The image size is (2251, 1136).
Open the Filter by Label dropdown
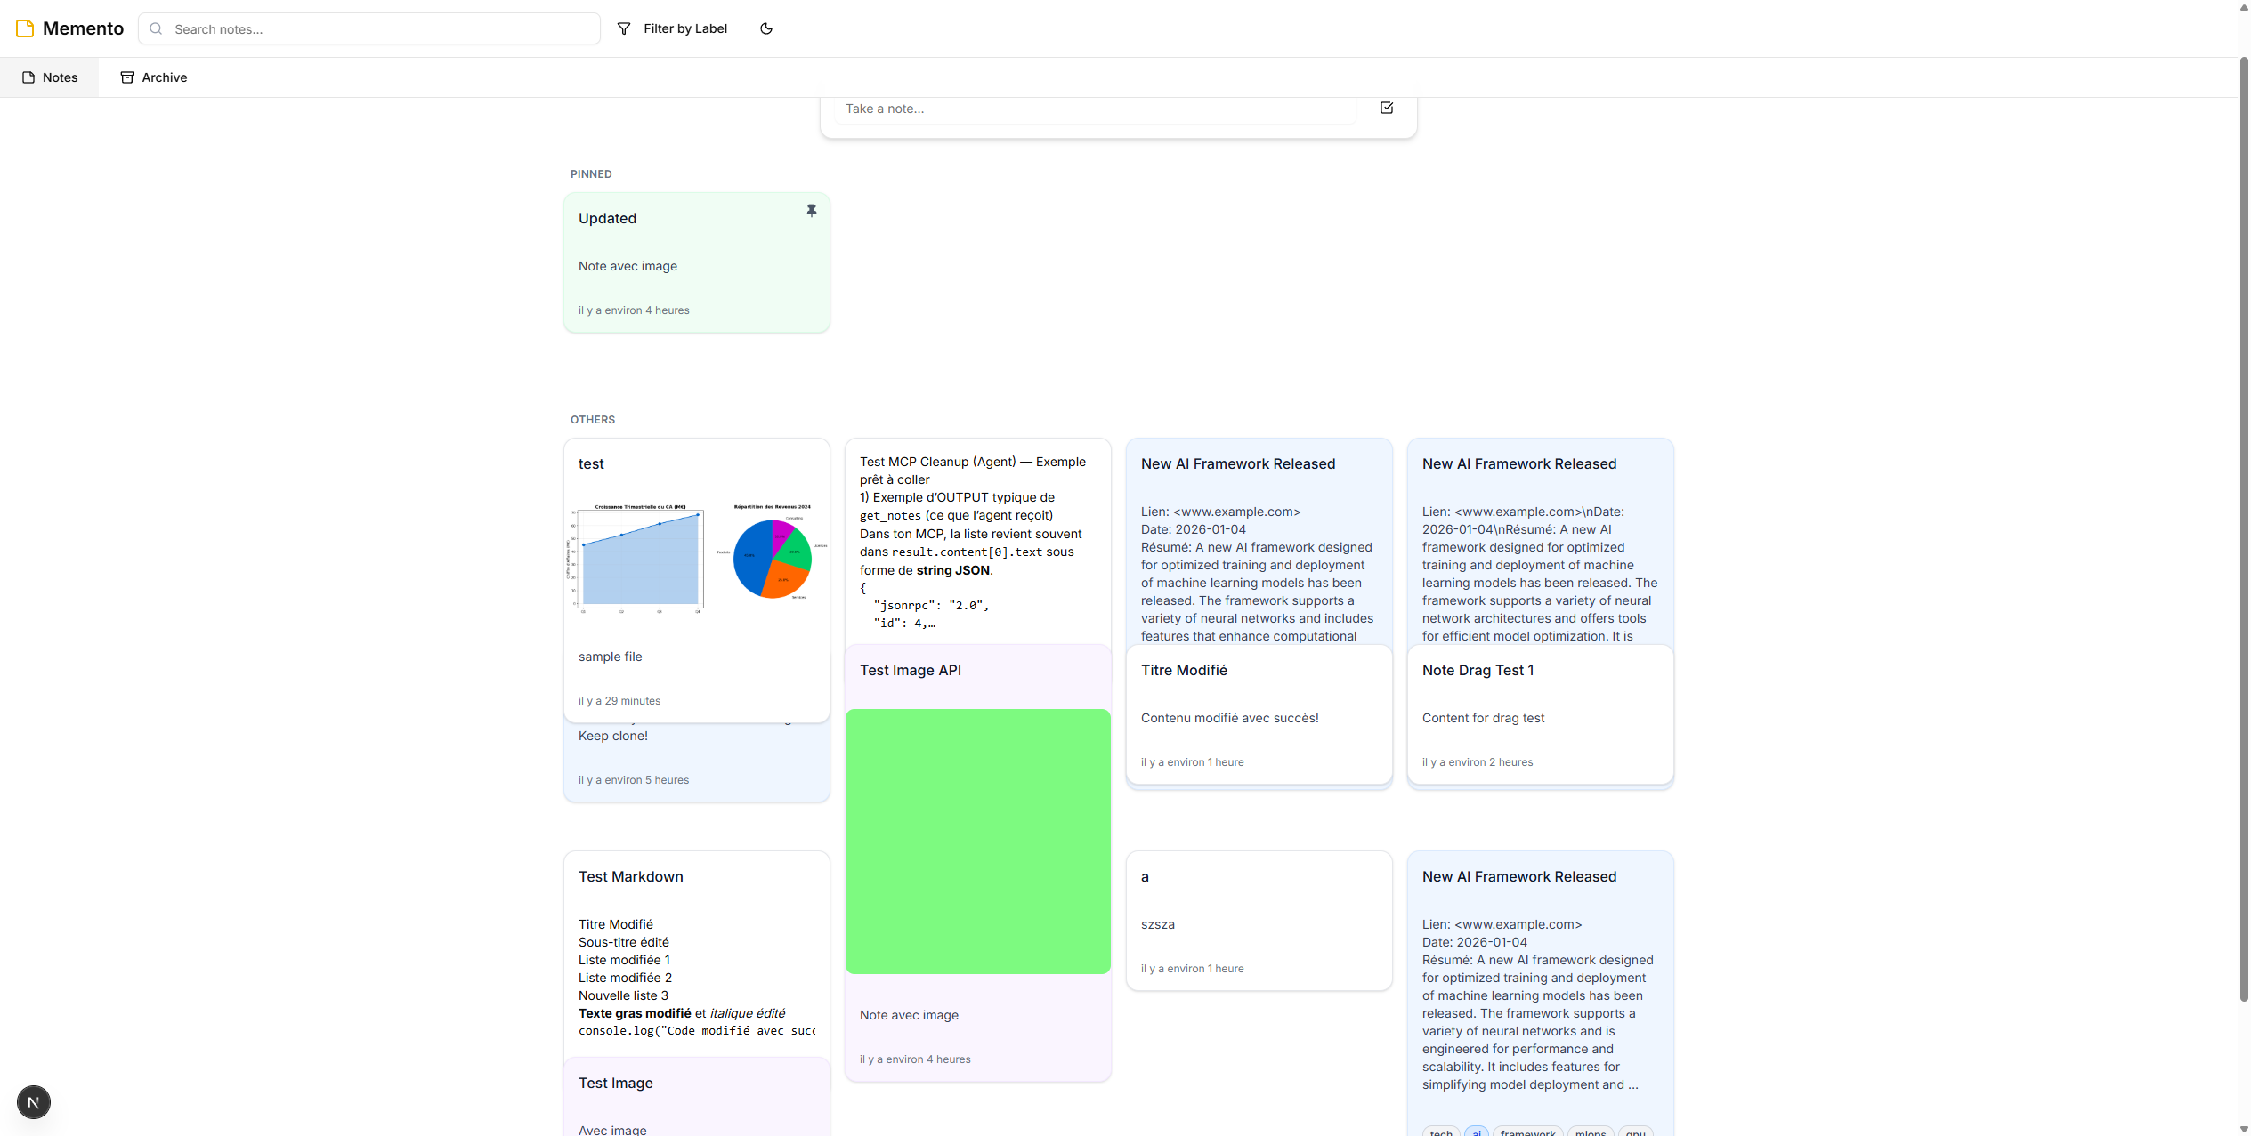(684, 28)
